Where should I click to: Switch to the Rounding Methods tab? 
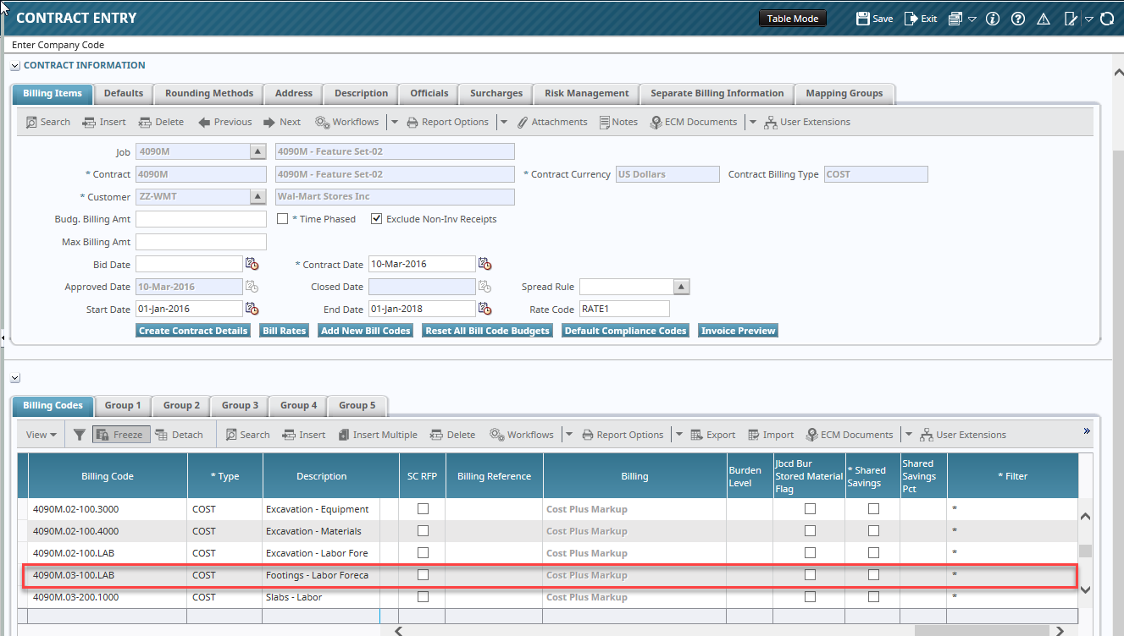(209, 94)
